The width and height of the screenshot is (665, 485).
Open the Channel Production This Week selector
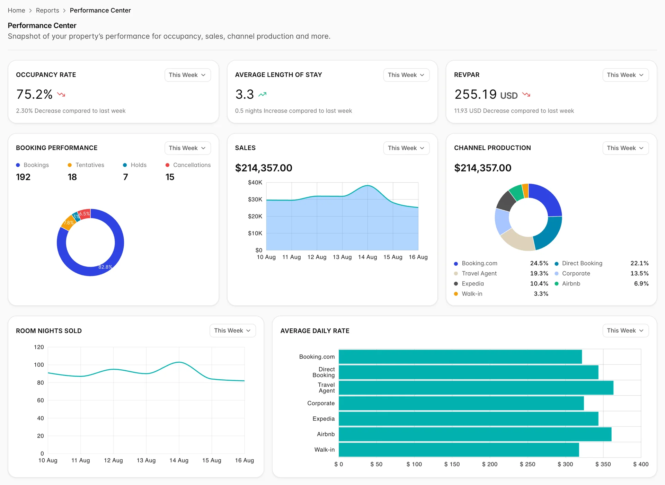tap(625, 148)
